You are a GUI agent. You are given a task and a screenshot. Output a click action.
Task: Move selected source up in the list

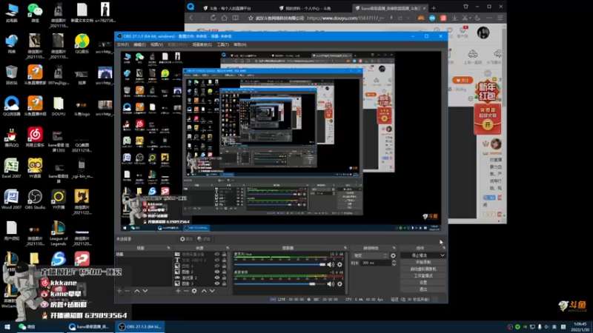[x=204, y=291]
